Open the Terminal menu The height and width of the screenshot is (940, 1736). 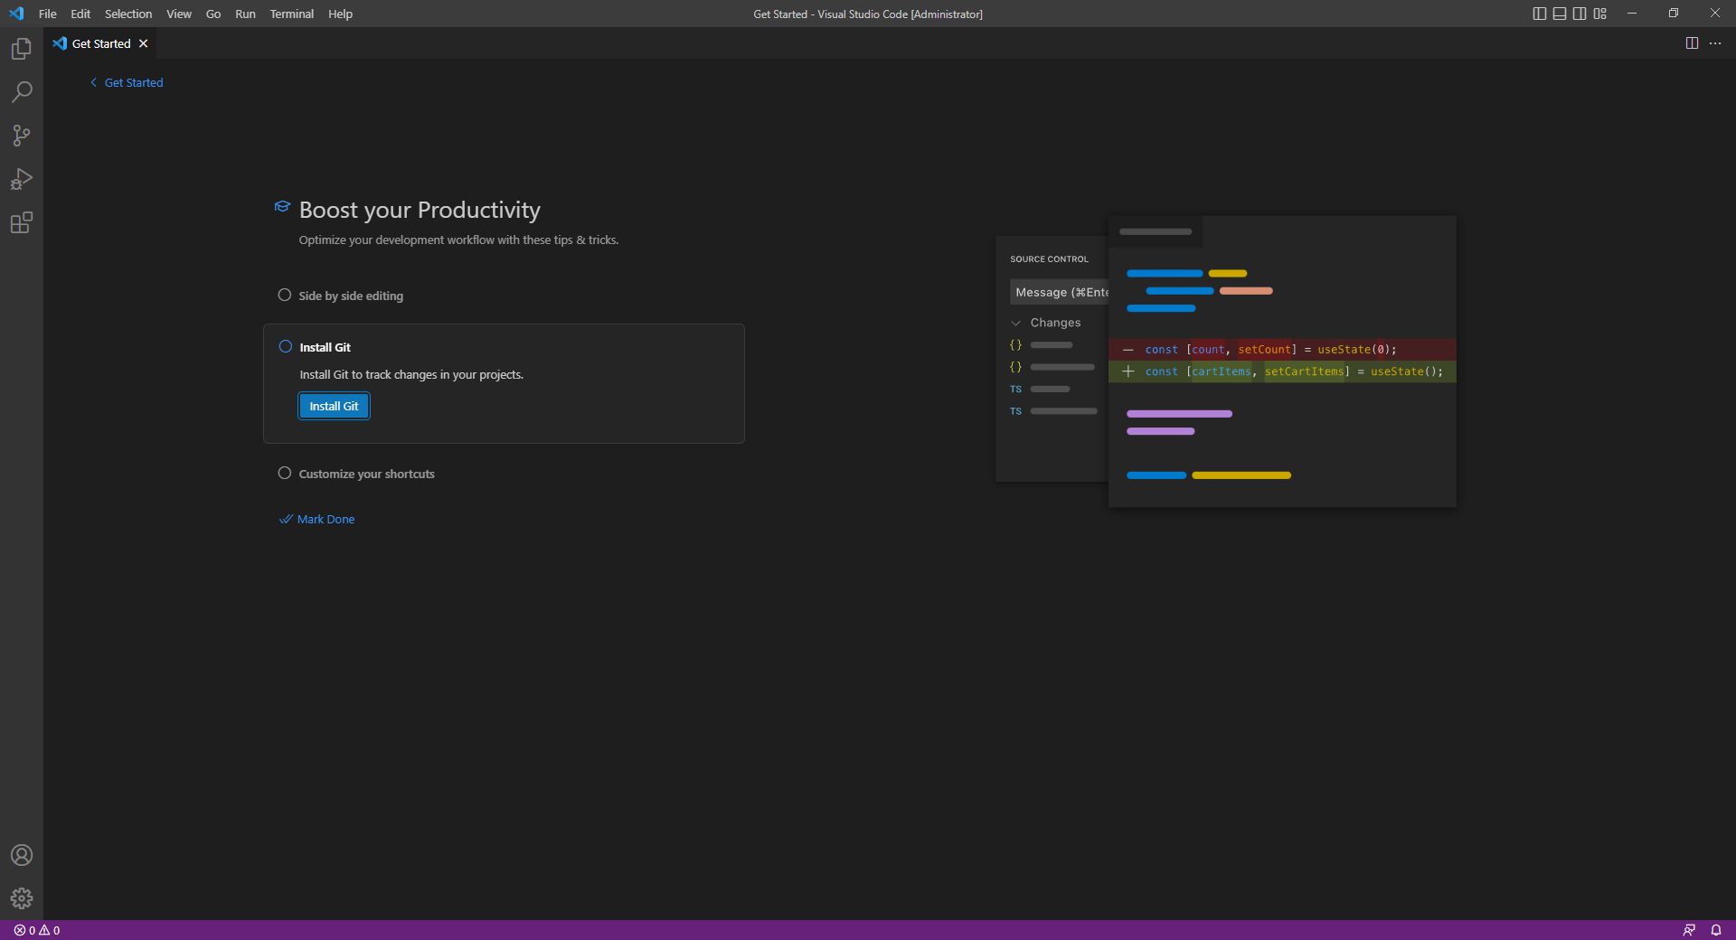click(x=292, y=14)
